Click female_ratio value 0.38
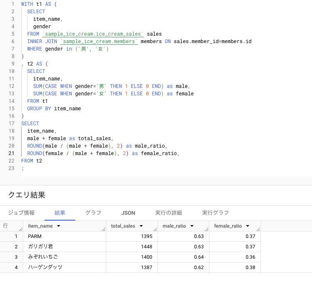This screenshot has width=312, height=289. click(251, 267)
